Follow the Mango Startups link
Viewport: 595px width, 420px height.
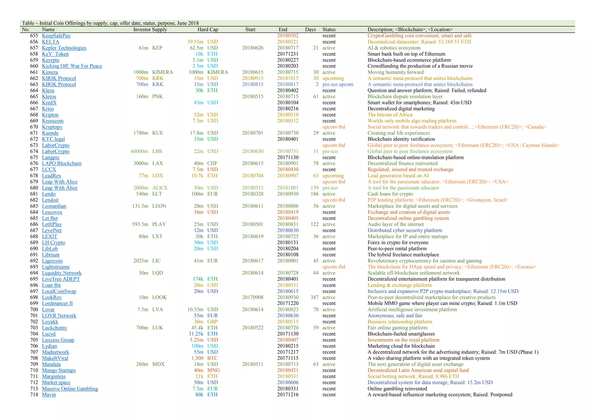click(59, 370)
